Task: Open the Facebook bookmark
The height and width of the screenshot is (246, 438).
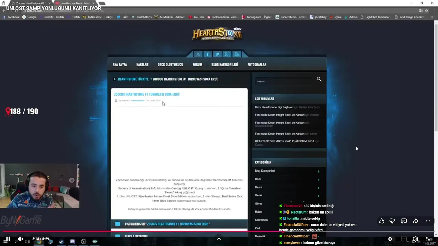Action: tap(11, 17)
